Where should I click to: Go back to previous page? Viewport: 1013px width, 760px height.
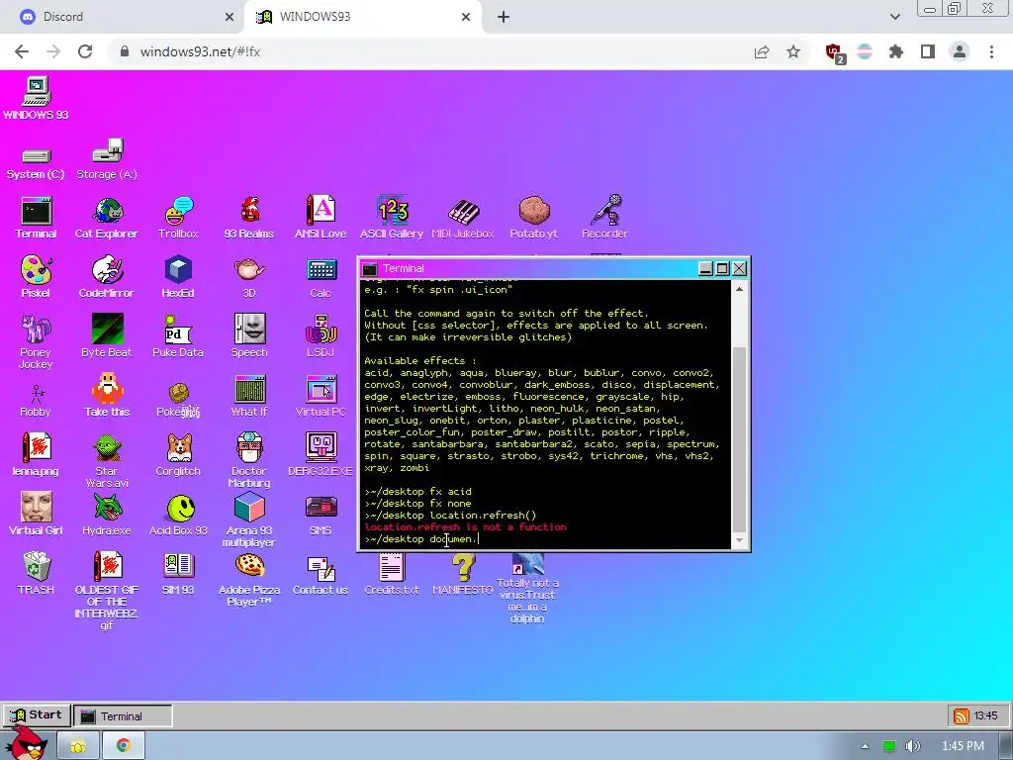click(22, 51)
